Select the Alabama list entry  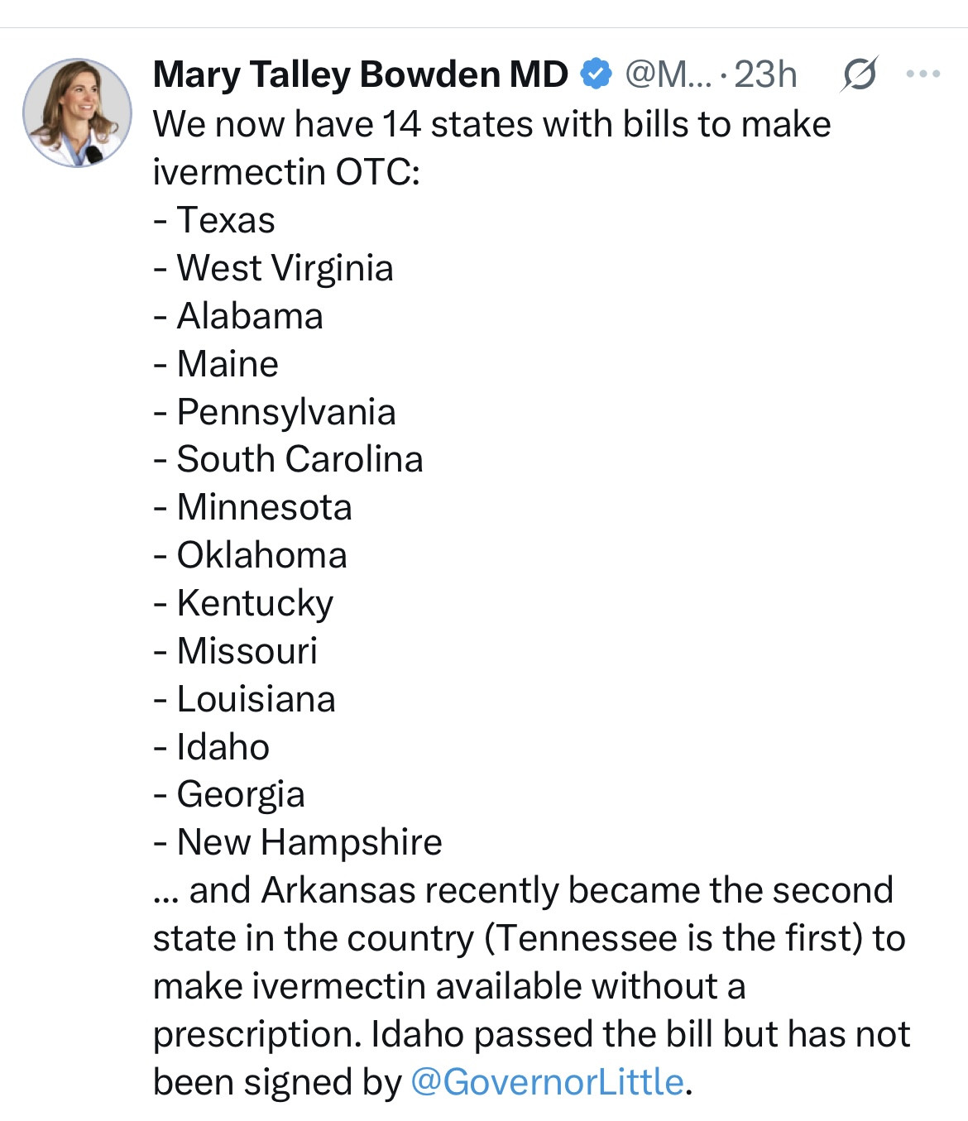[x=249, y=316]
